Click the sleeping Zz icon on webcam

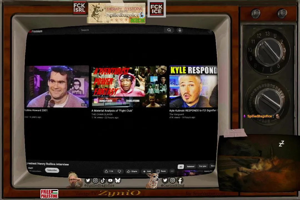tap(281, 144)
